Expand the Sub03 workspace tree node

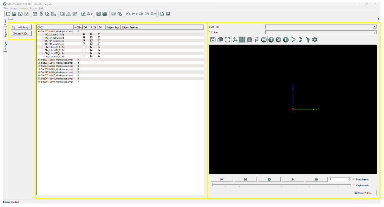pos(39,63)
